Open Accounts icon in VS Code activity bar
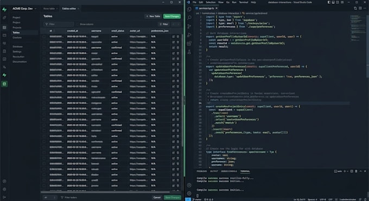 189,185
